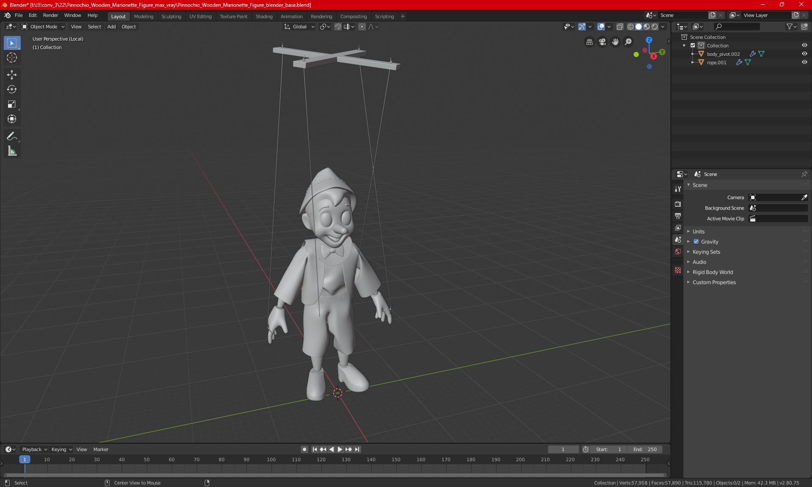Switch to the UV Editing workspace tab

[200, 16]
